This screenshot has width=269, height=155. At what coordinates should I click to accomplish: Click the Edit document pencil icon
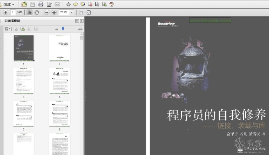click(x=49, y=4)
